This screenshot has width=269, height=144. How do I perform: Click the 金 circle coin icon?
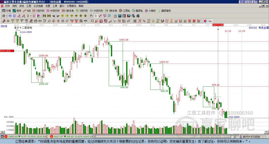pyautogui.click(x=153, y=21)
